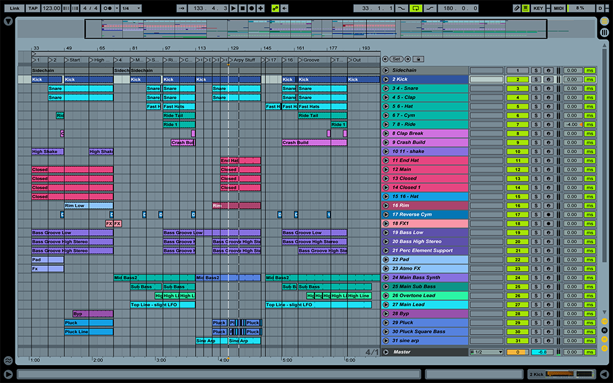
Task: Click the ms delay unit on 7 8 - Ride
Action: coord(590,124)
